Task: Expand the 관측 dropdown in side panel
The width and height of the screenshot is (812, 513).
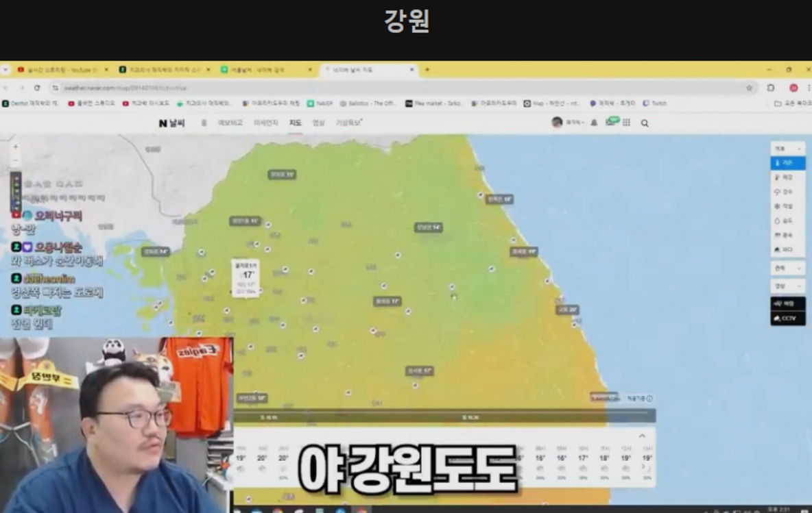Action: [788, 268]
